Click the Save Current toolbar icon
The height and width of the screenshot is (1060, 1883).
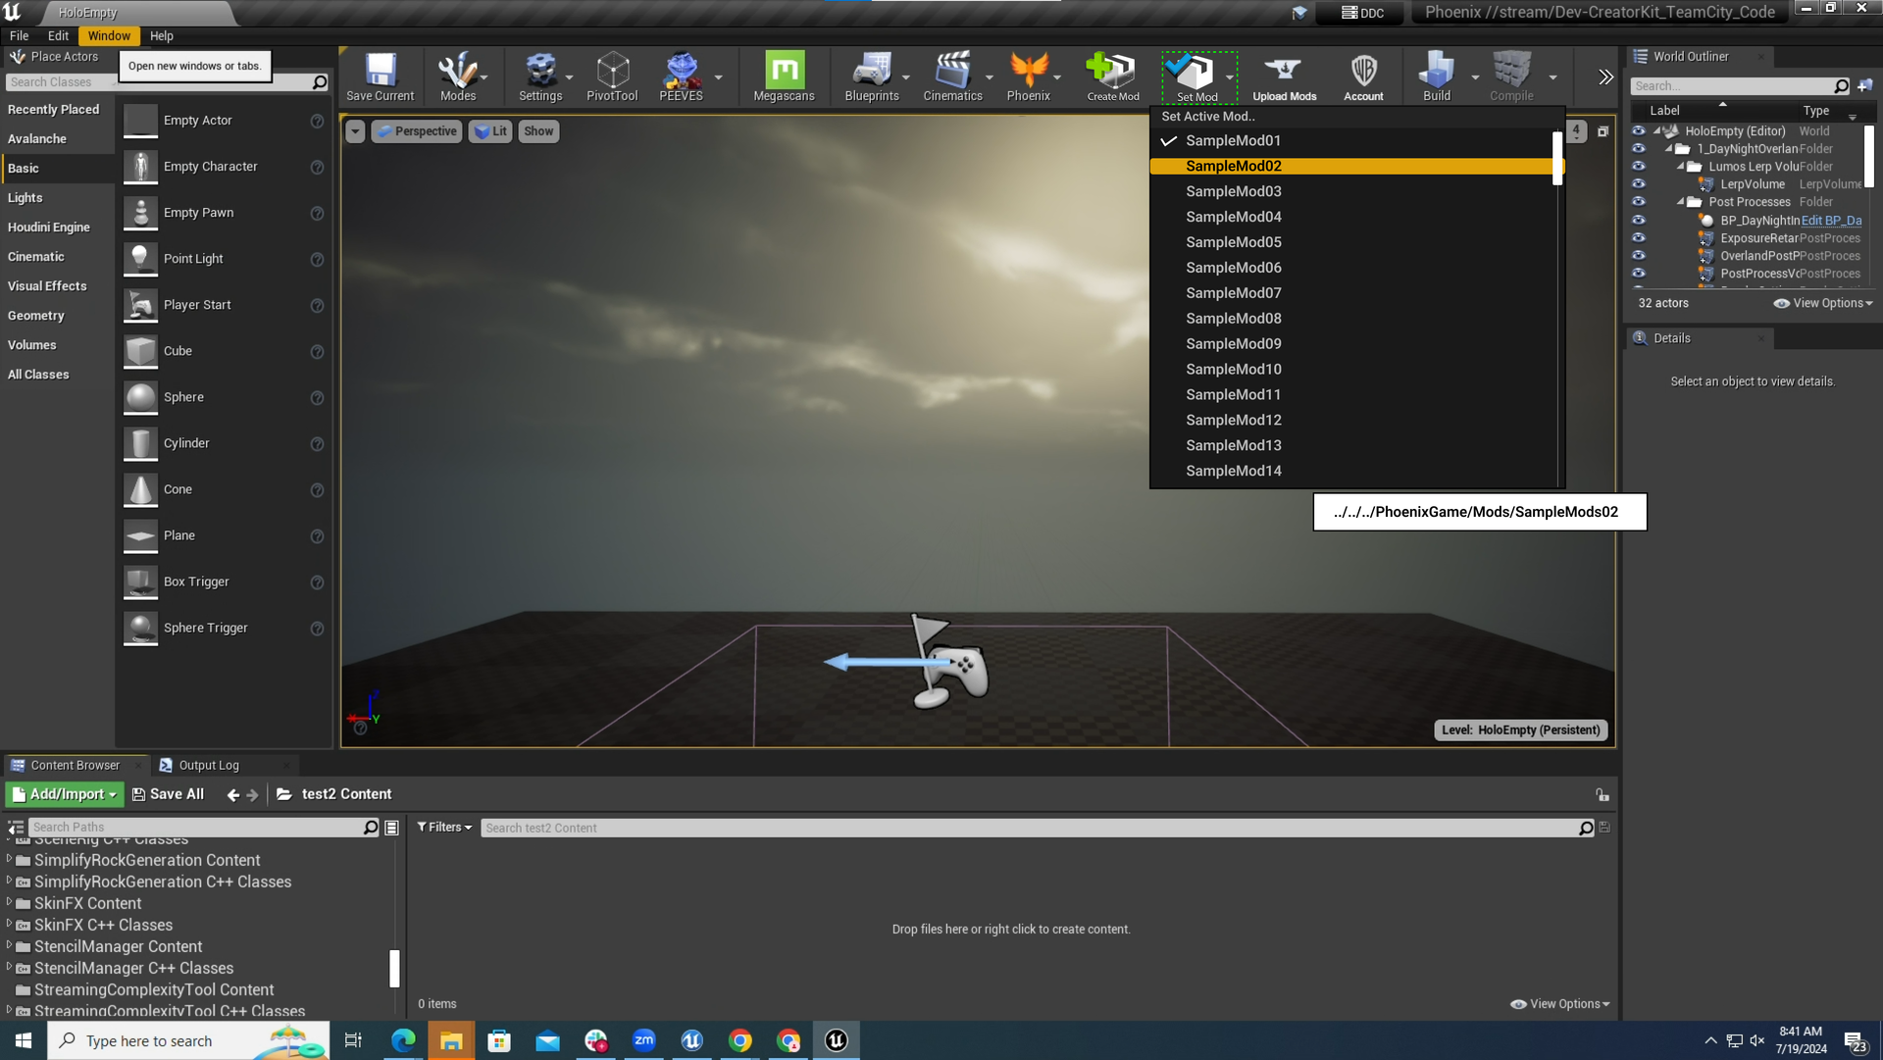[x=380, y=76]
